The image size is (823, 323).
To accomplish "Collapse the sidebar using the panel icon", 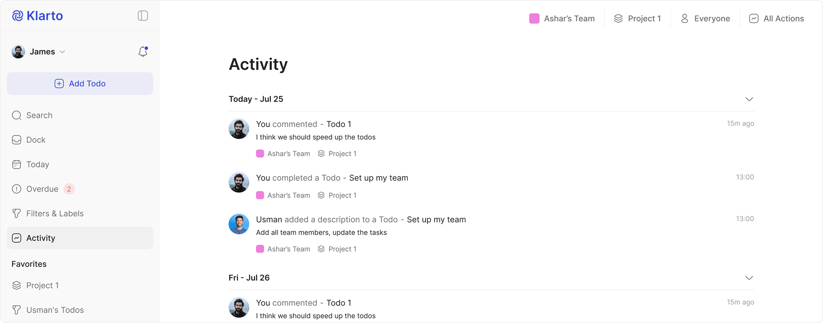I will pos(143,15).
